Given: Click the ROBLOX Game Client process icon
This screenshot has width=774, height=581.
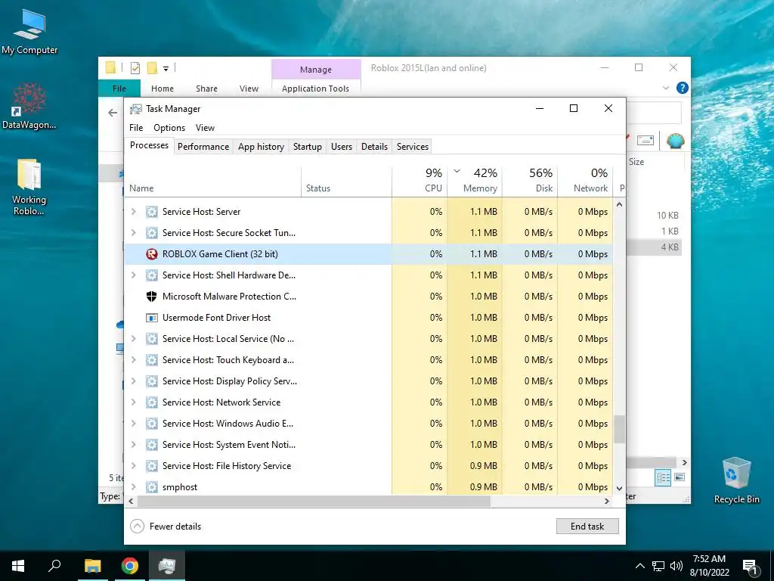Looking at the screenshot, I should click(x=151, y=254).
